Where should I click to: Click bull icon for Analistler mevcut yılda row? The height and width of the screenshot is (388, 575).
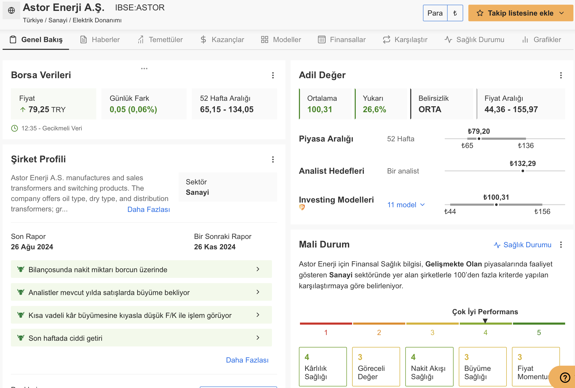21,292
